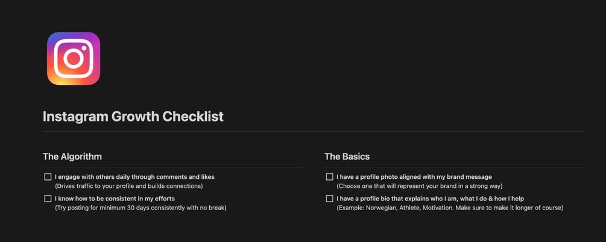Select The Algorithm section heading
Viewport: 606px width, 242px height.
pos(72,157)
